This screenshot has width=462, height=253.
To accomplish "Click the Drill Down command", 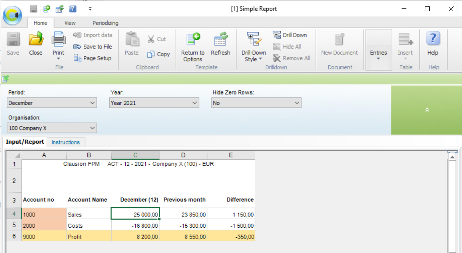I will pos(290,35).
